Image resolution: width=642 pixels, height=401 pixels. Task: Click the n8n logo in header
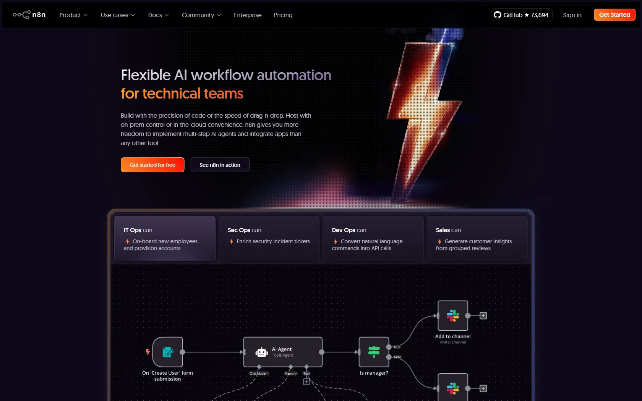[x=29, y=15]
